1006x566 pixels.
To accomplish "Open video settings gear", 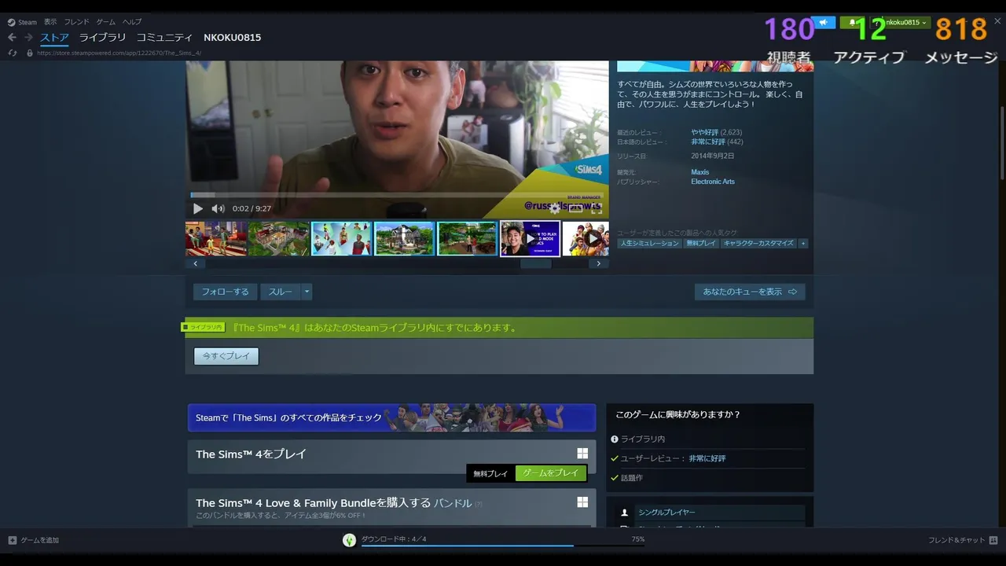I will point(555,208).
